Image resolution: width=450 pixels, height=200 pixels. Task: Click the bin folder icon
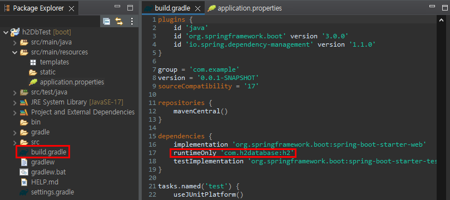24,122
